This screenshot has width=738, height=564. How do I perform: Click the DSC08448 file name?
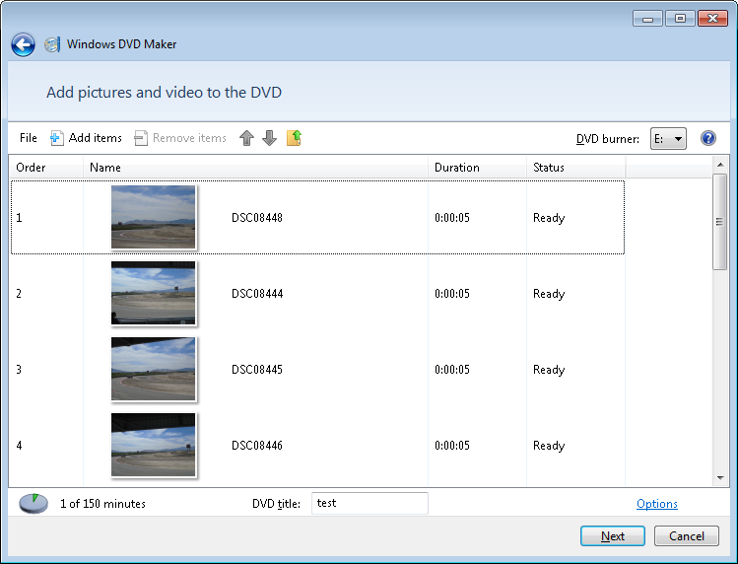coord(257,218)
